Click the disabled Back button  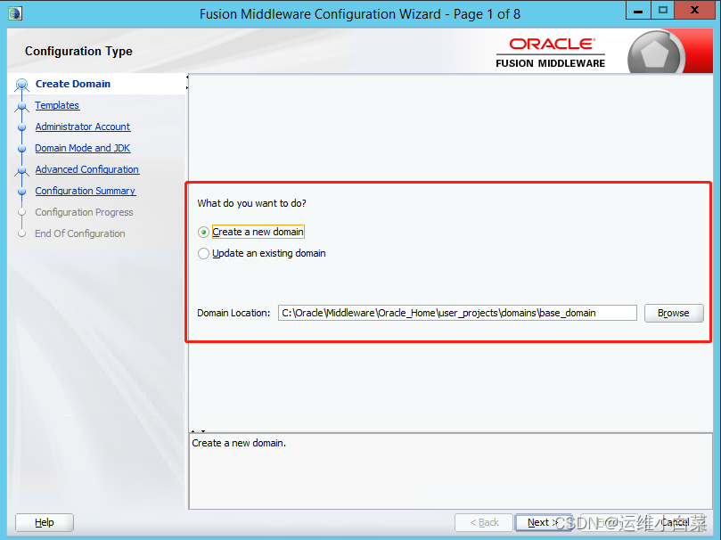[484, 522]
